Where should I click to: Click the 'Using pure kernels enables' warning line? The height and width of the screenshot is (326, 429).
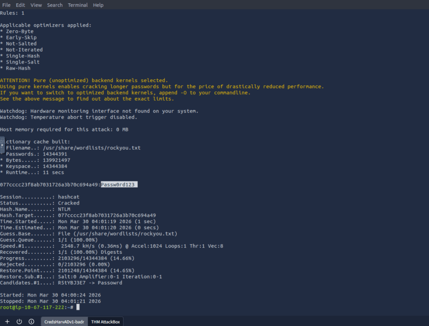[162, 86]
